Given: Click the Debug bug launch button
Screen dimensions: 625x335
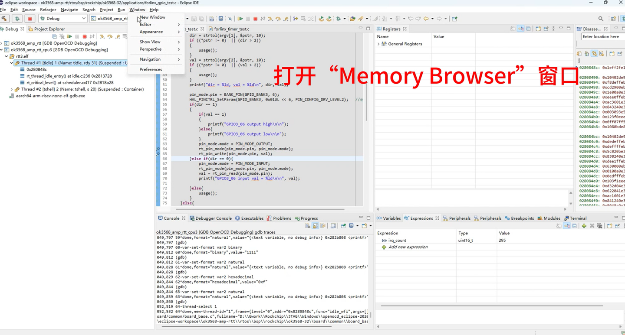Looking at the screenshot, I should pos(17,19).
